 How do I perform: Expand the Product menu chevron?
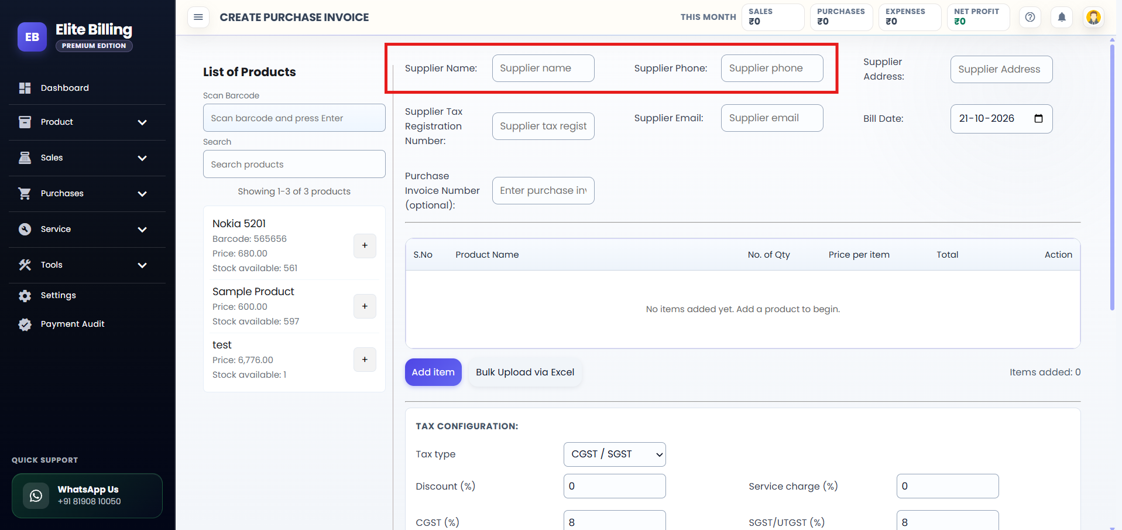[142, 122]
